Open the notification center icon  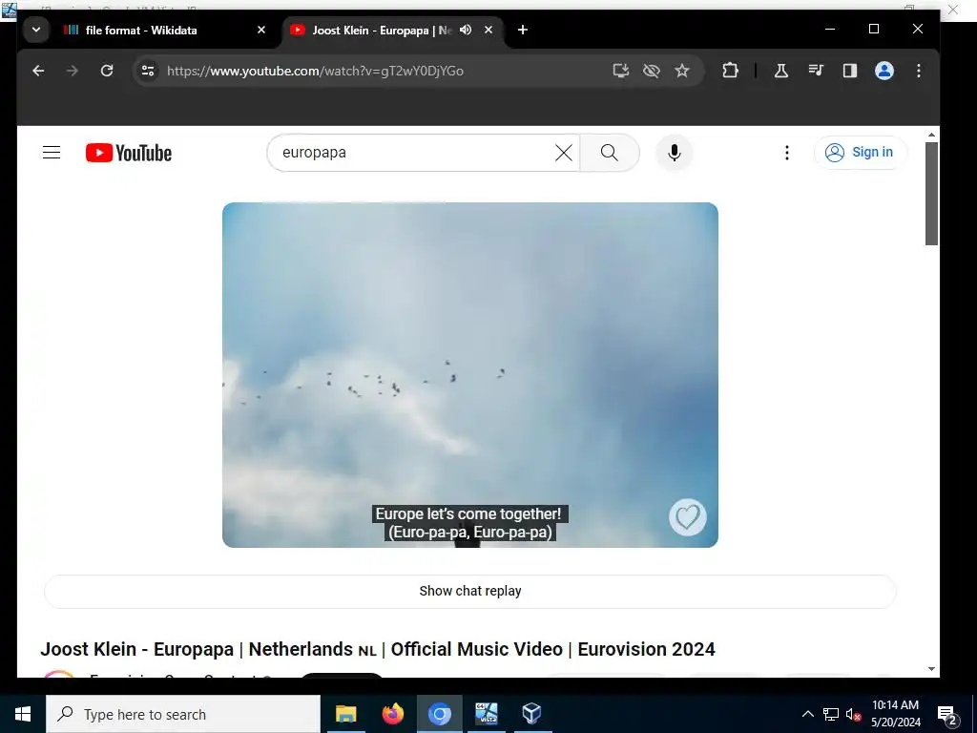coord(947,714)
